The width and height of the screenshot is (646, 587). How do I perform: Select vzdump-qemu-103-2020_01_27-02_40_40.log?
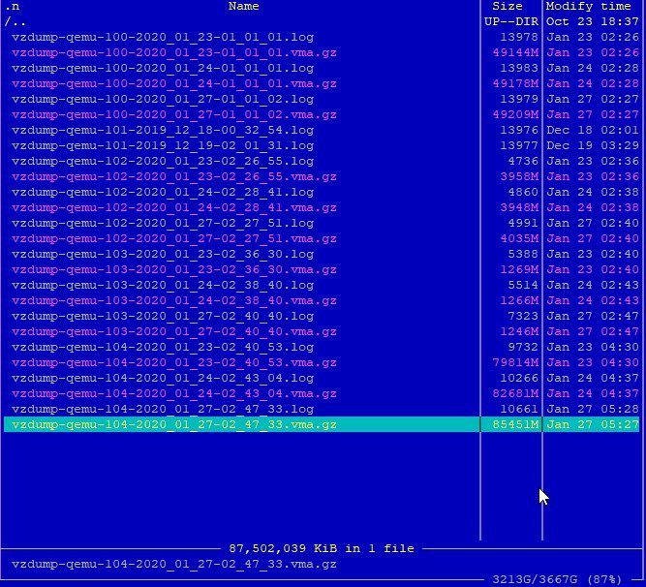pyautogui.click(x=163, y=317)
